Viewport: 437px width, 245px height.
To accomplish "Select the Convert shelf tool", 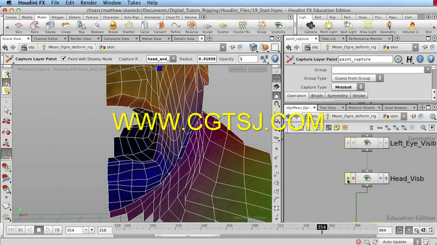I will [x=160, y=27].
